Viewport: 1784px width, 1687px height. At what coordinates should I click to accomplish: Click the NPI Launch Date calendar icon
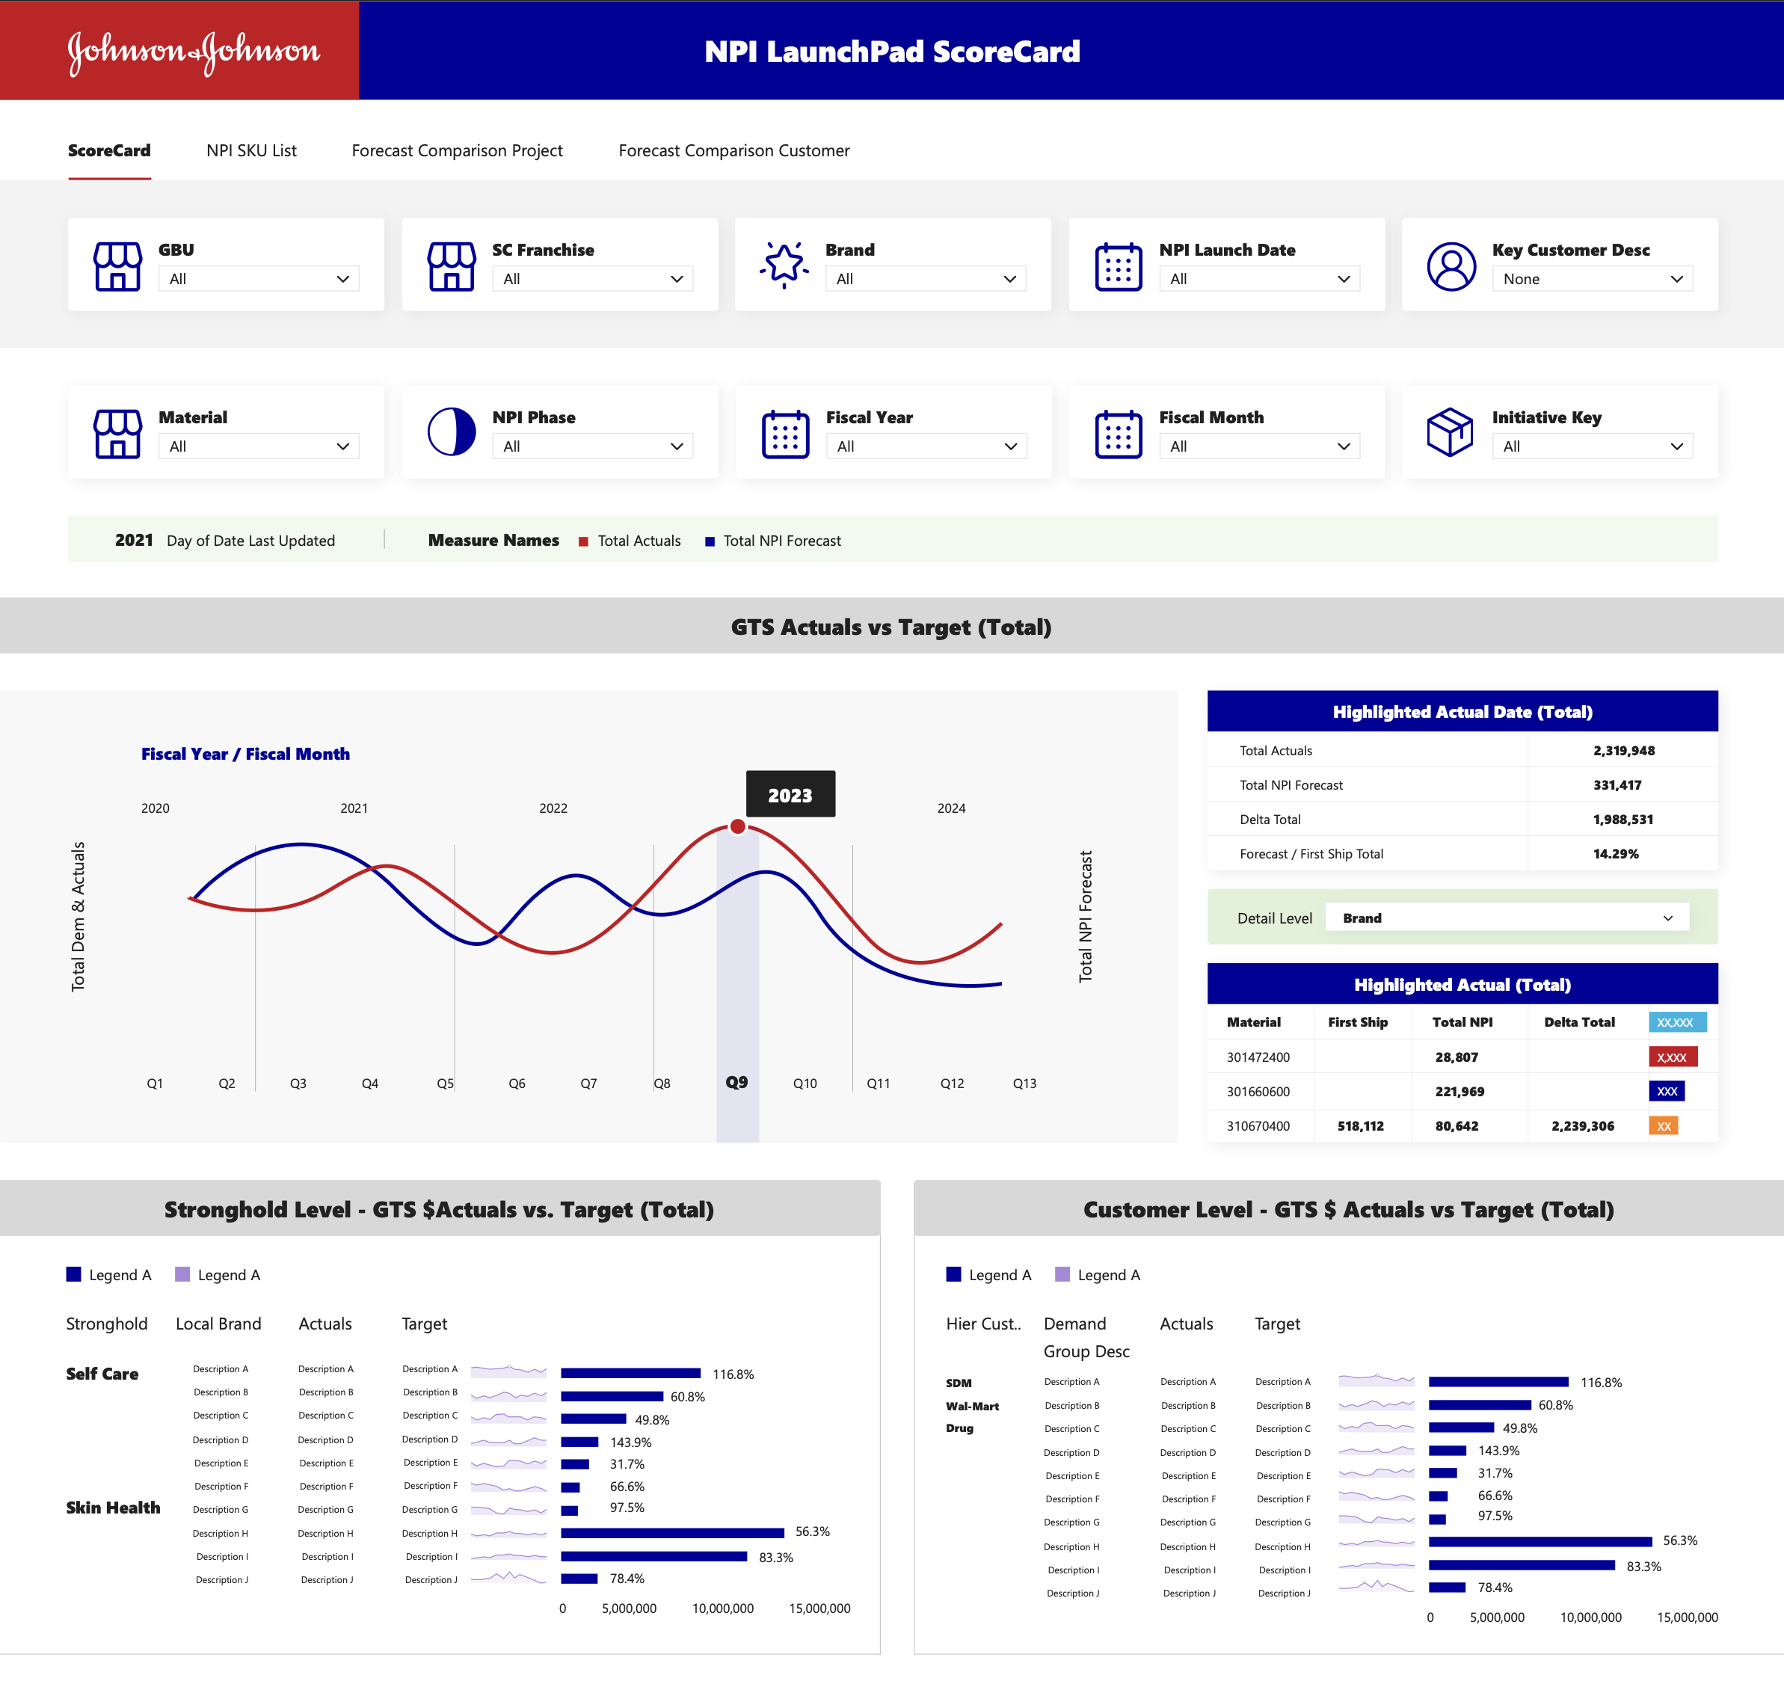click(x=1119, y=266)
